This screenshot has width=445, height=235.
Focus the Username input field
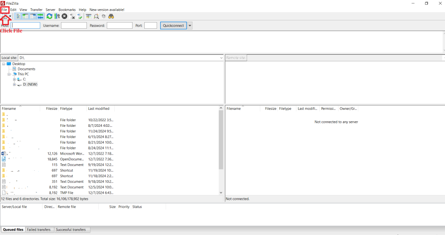pyautogui.click(x=74, y=26)
